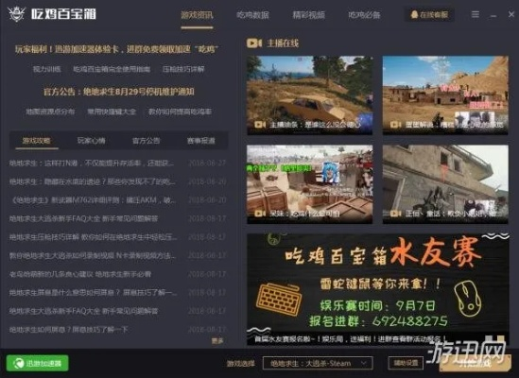This screenshot has width=519, height=378.
Task: Click the video camera icon beside 主播在线
Action: coord(254,43)
